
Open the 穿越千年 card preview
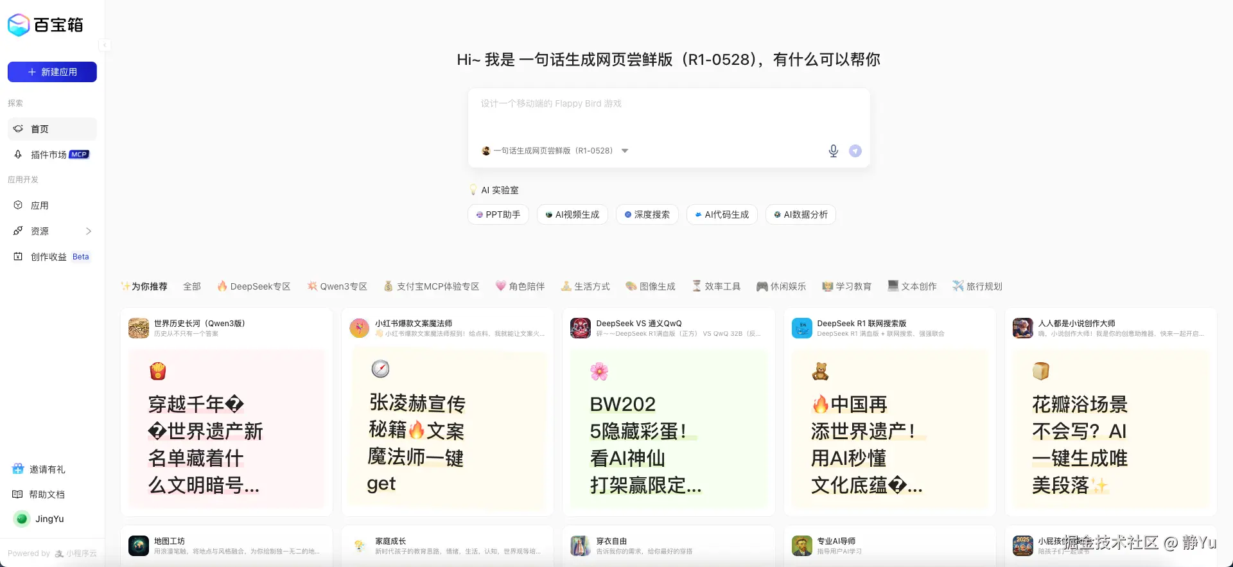click(x=227, y=429)
